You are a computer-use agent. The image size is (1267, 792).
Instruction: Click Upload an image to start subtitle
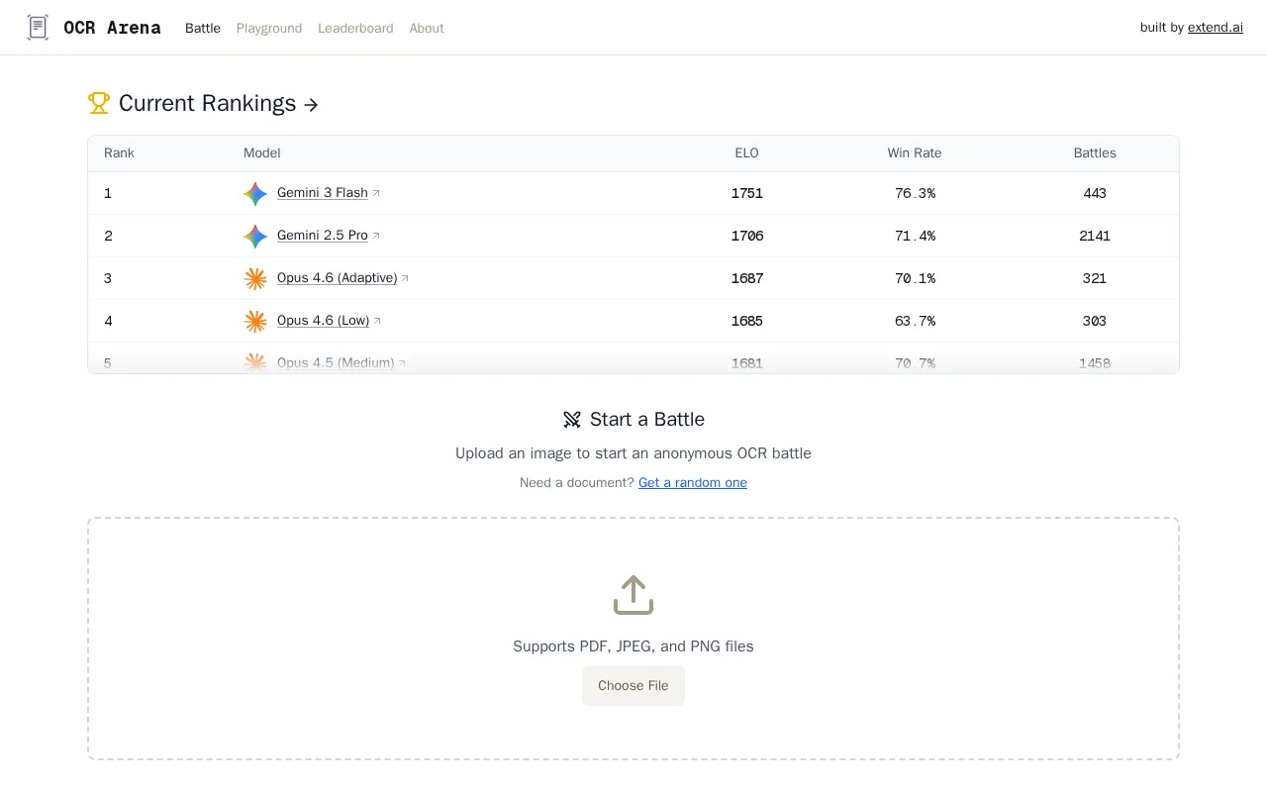point(633,453)
